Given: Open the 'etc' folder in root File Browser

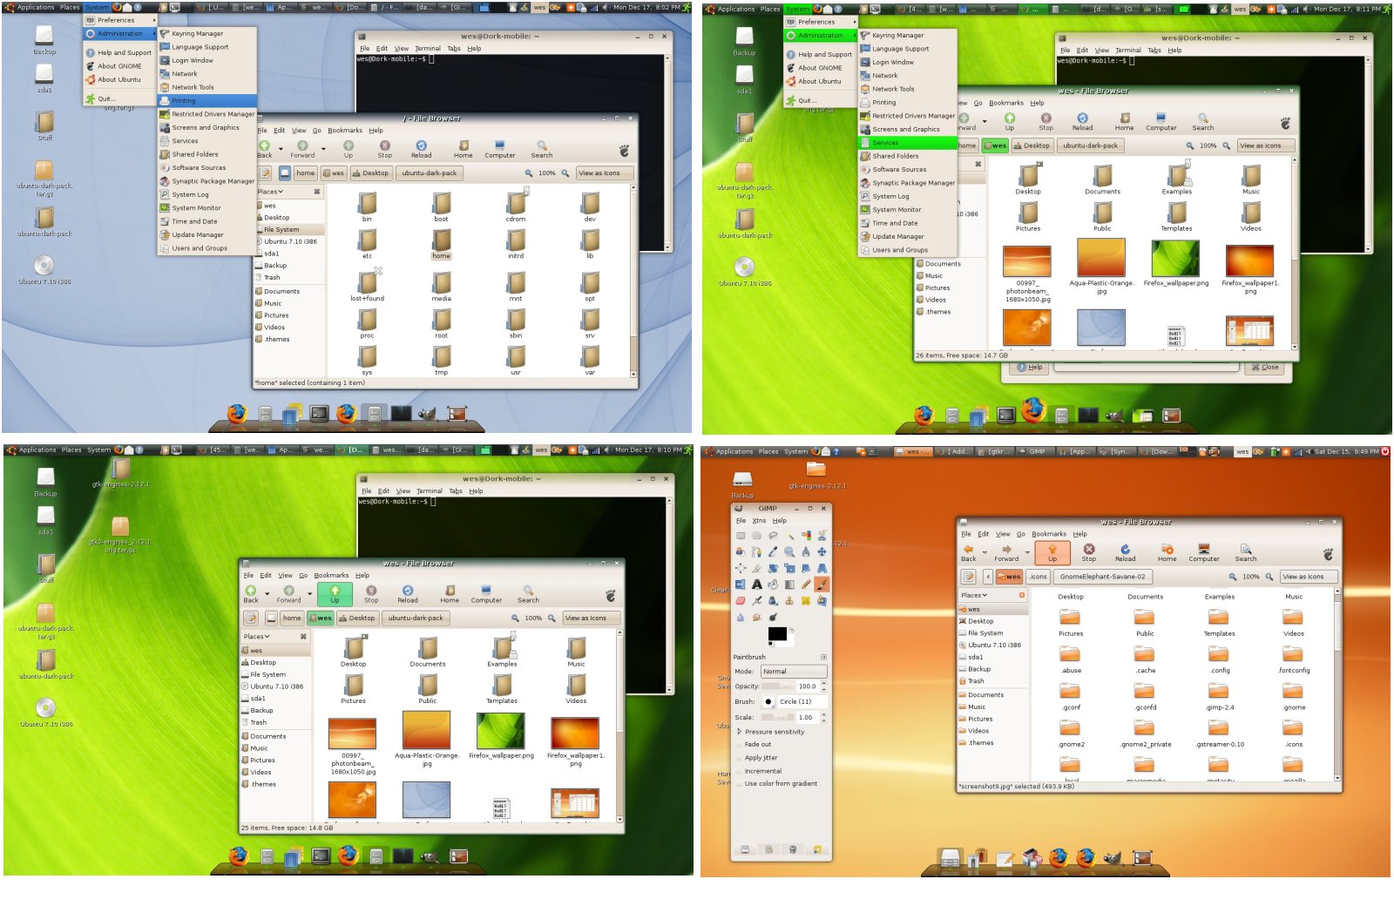Looking at the screenshot, I should coord(367,244).
